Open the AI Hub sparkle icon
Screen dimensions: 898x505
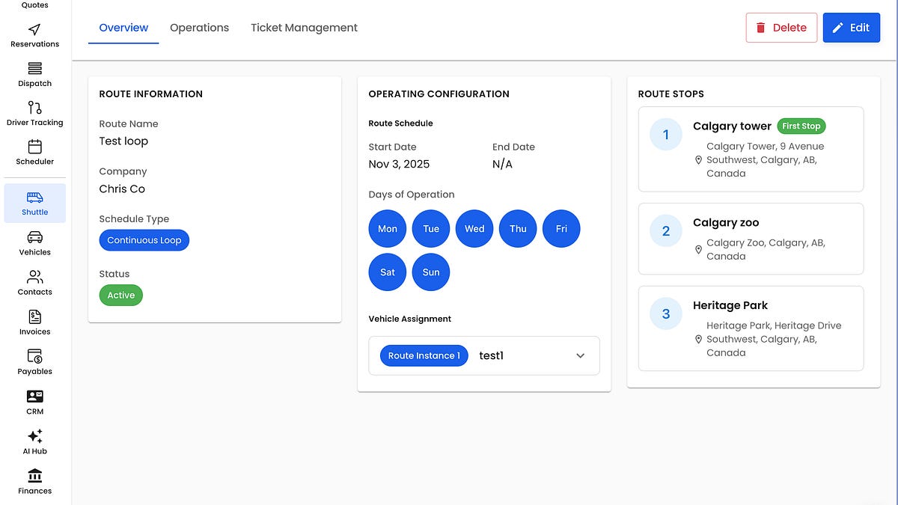(34, 436)
